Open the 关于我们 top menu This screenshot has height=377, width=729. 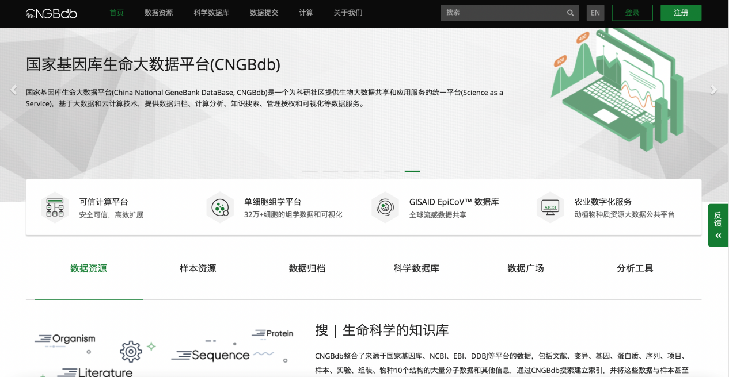pyautogui.click(x=348, y=13)
